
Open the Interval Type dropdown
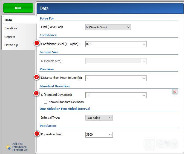click(x=110, y=118)
